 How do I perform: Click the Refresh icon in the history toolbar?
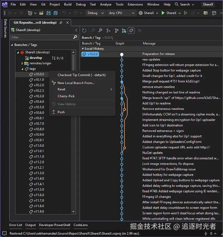84,31
